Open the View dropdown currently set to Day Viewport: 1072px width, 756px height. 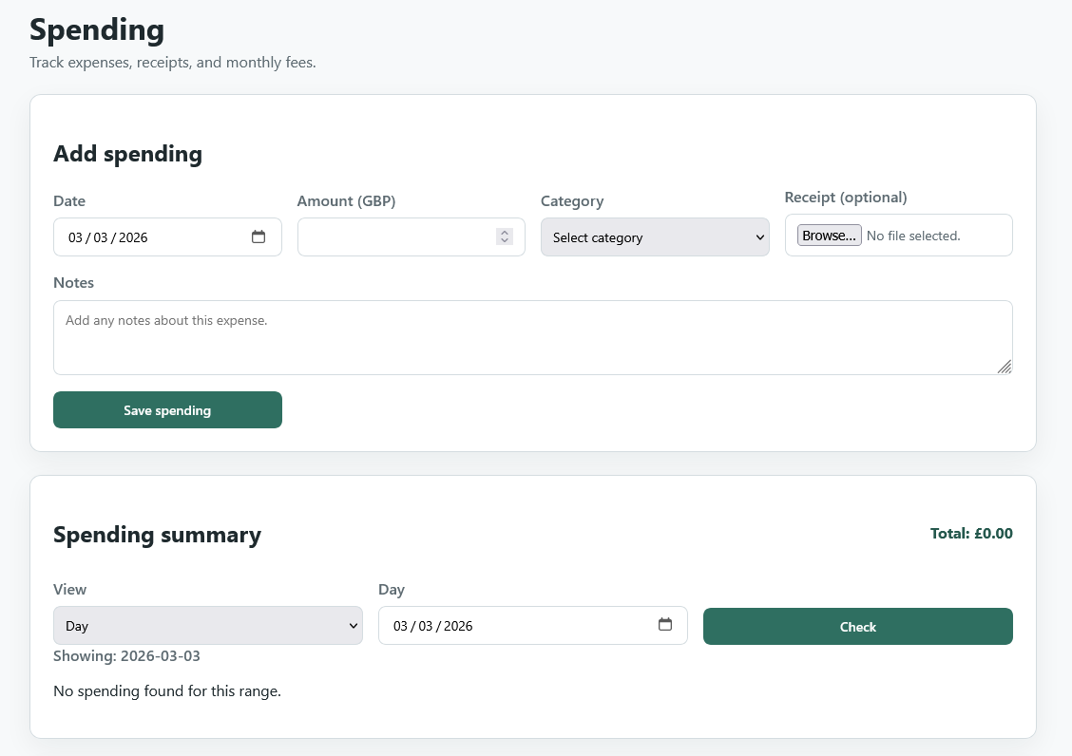click(x=208, y=625)
